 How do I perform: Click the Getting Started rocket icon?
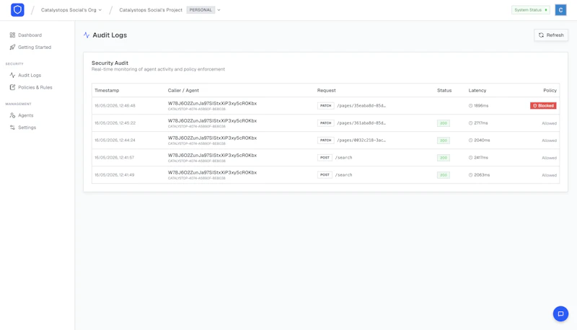[12, 47]
